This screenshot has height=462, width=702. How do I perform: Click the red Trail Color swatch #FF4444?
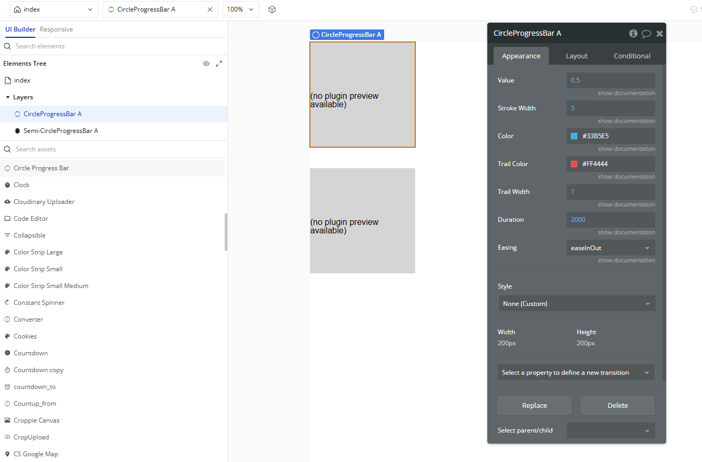click(574, 163)
